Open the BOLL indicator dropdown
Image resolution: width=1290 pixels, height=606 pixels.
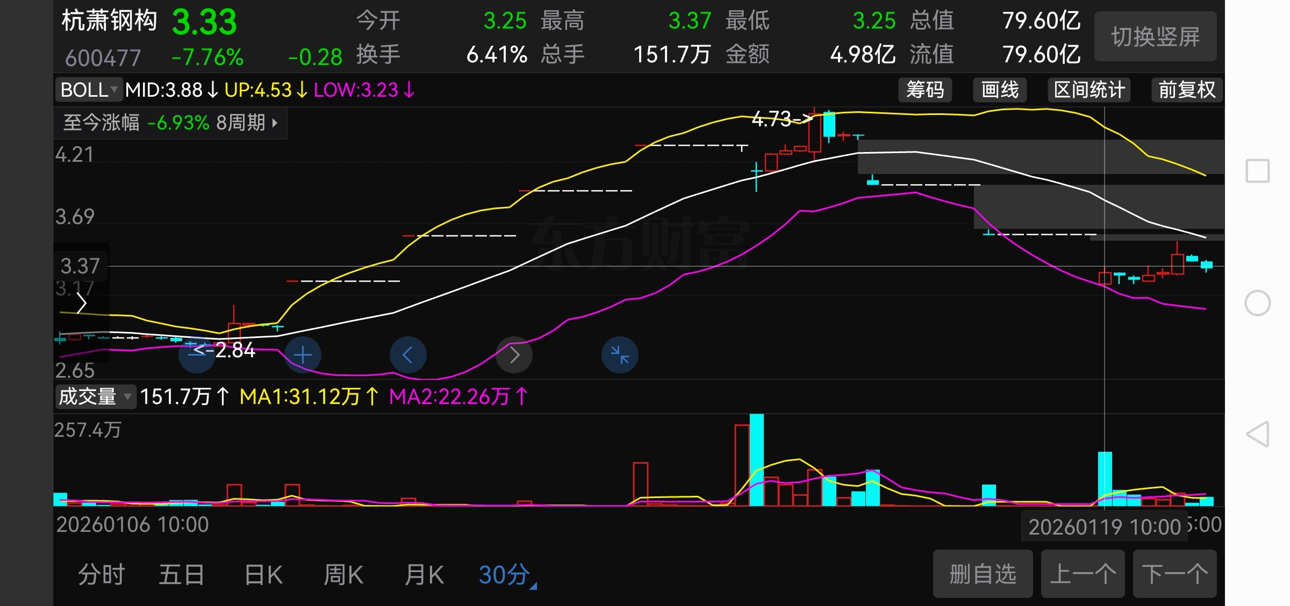(x=89, y=90)
